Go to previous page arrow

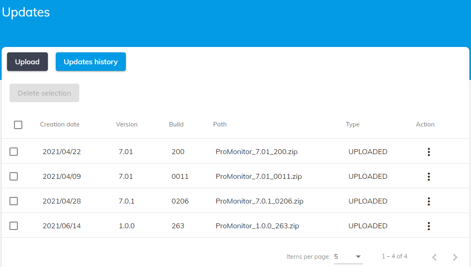(x=434, y=257)
